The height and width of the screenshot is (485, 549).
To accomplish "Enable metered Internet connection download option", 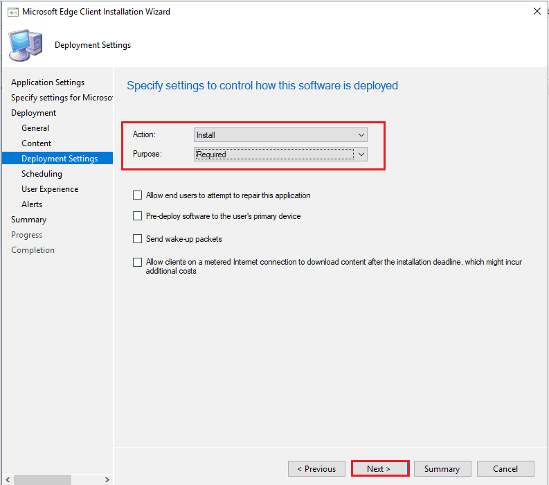I will pyautogui.click(x=137, y=262).
